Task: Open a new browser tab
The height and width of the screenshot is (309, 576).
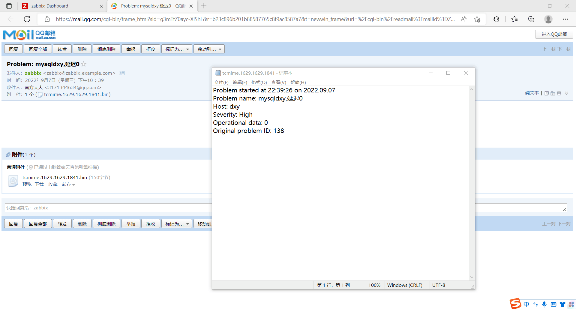Action: 204,6
